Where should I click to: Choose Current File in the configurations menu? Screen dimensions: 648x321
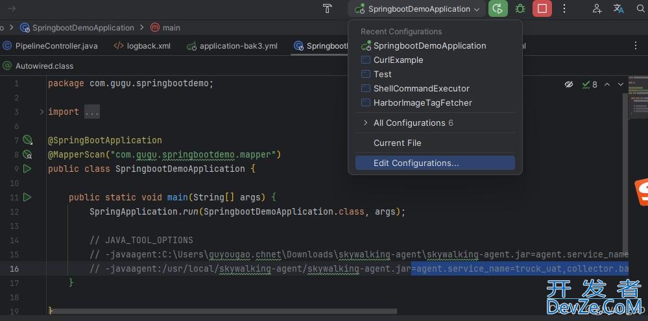[435, 143]
